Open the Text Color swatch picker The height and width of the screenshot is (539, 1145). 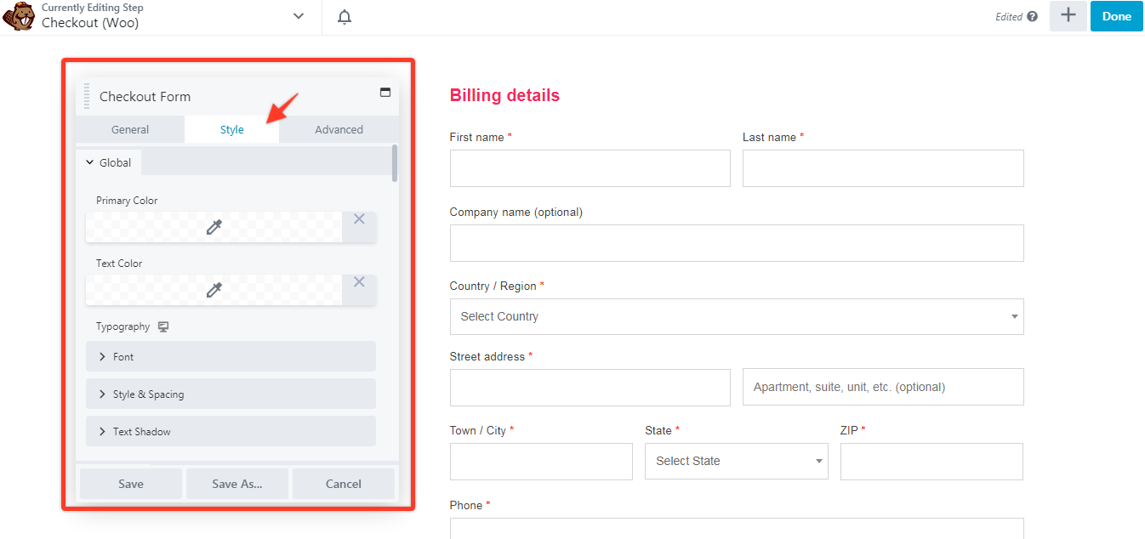point(214,290)
